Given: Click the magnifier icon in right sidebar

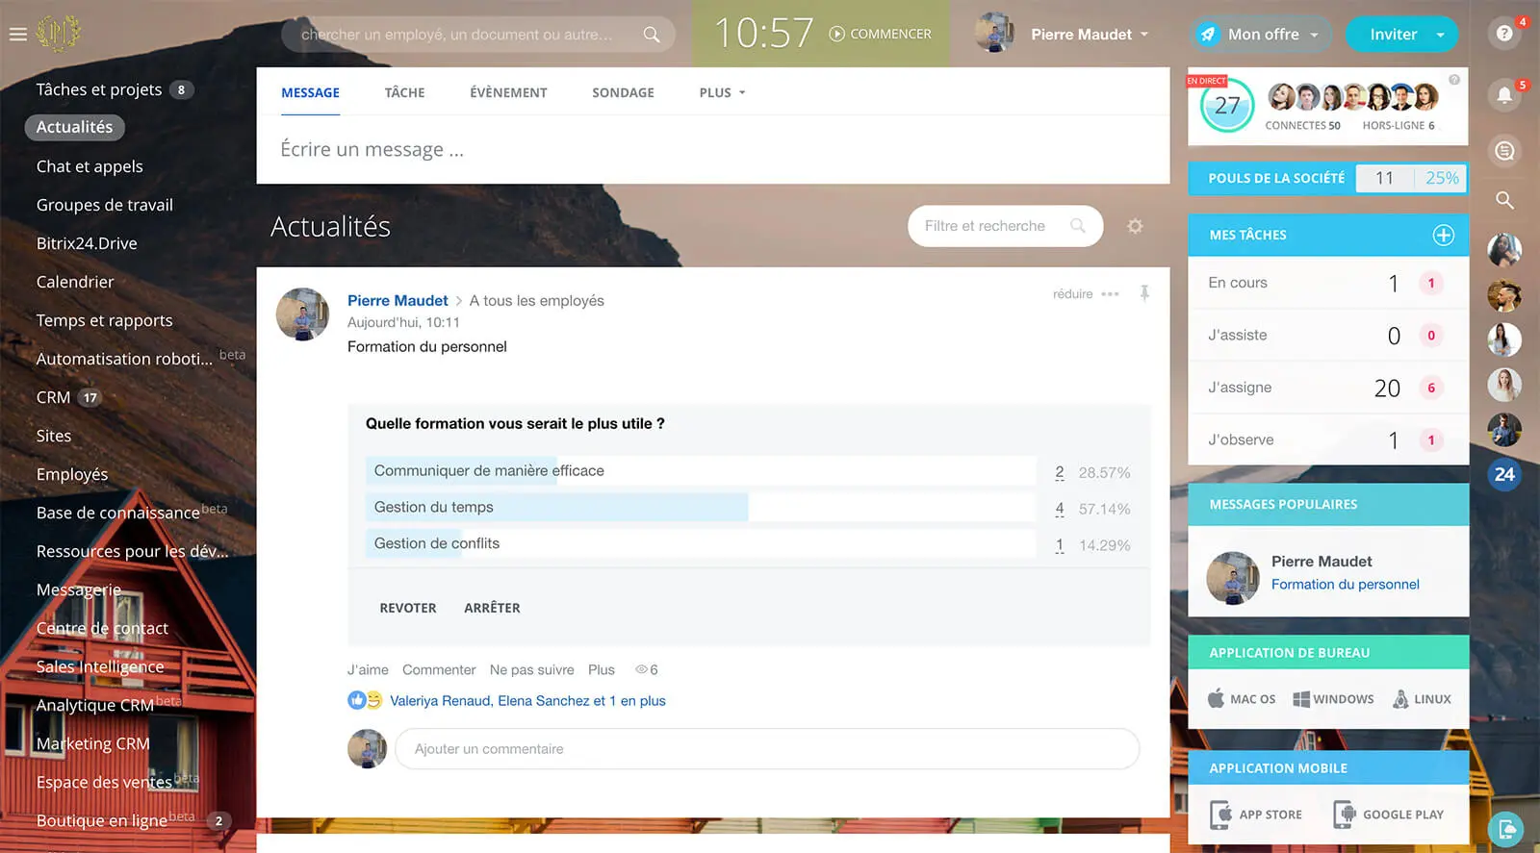Looking at the screenshot, I should click(1503, 200).
